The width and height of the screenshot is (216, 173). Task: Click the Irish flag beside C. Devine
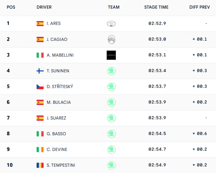pos(40,149)
